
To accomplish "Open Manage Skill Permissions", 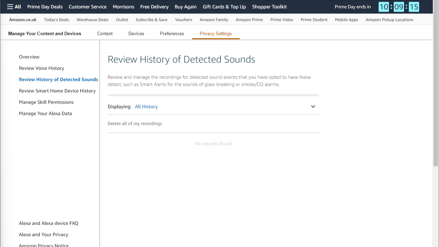I will tap(46, 102).
